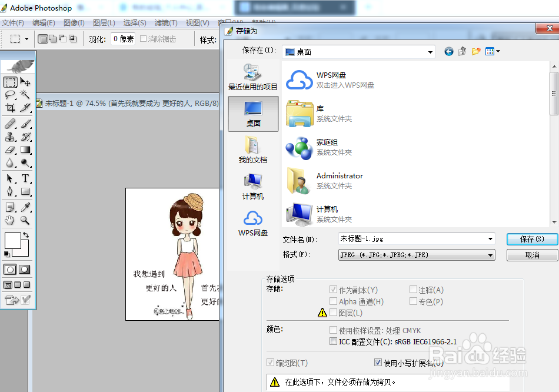Image resolution: width=559 pixels, height=392 pixels.
Task: Select the Slice tool
Action: [x=25, y=107]
